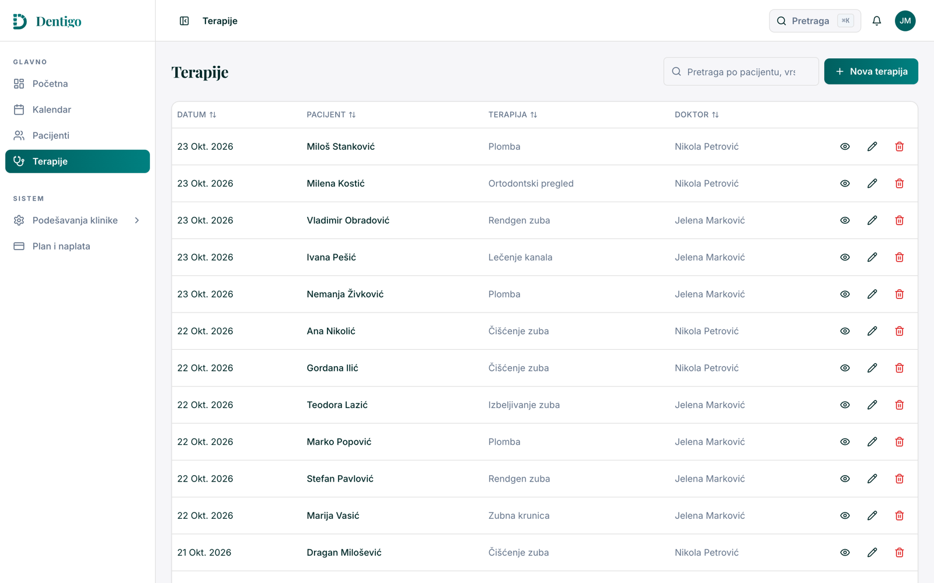The image size is (934, 583).
Task: Click the Dentigo logo
Action: tap(47, 22)
